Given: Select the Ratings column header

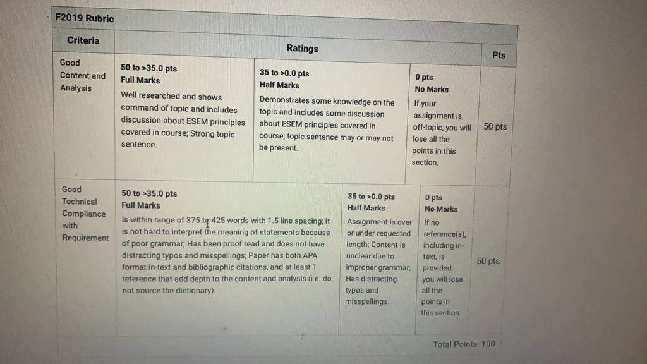Looking at the screenshot, I should pyautogui.click(x=303, y=48).
